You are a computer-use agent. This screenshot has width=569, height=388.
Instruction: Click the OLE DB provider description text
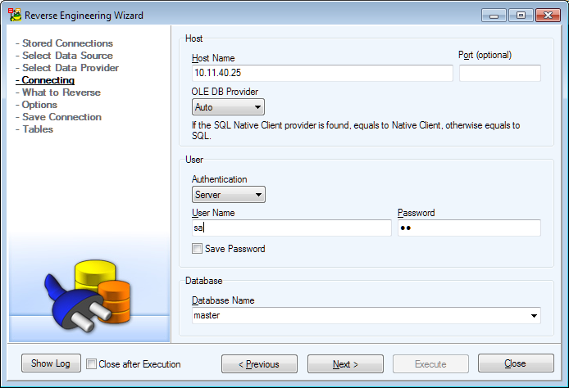pos(356,130)
